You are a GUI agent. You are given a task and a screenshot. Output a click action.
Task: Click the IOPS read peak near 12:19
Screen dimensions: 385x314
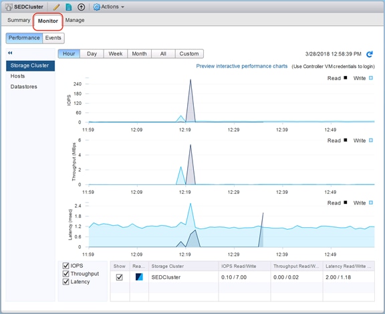click(190, 80)
